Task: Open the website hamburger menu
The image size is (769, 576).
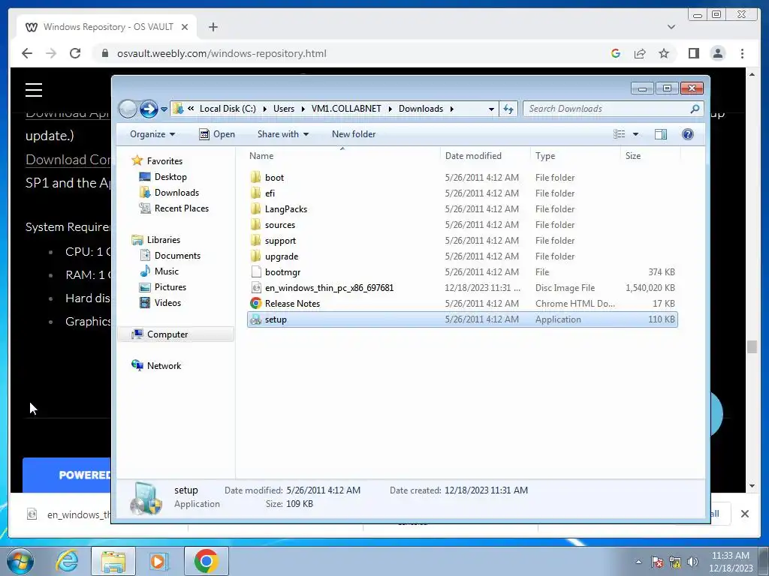Action: tap(34, 90)
